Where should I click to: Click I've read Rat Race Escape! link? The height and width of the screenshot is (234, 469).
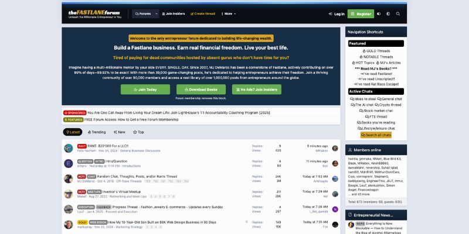pyautogui.click(x=376, y=84)
